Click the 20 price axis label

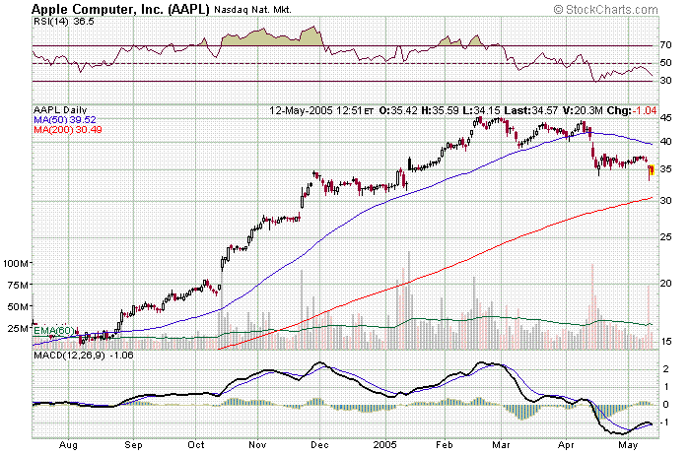[x=665, y=283]
